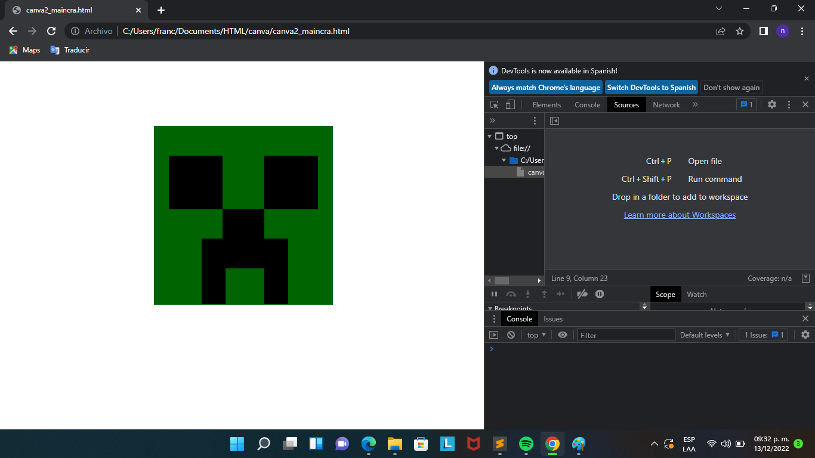The height and width of the screenshot is (458, 815).
Task: Collapse the C:/User folder node
Action: (x=504, y=160)
